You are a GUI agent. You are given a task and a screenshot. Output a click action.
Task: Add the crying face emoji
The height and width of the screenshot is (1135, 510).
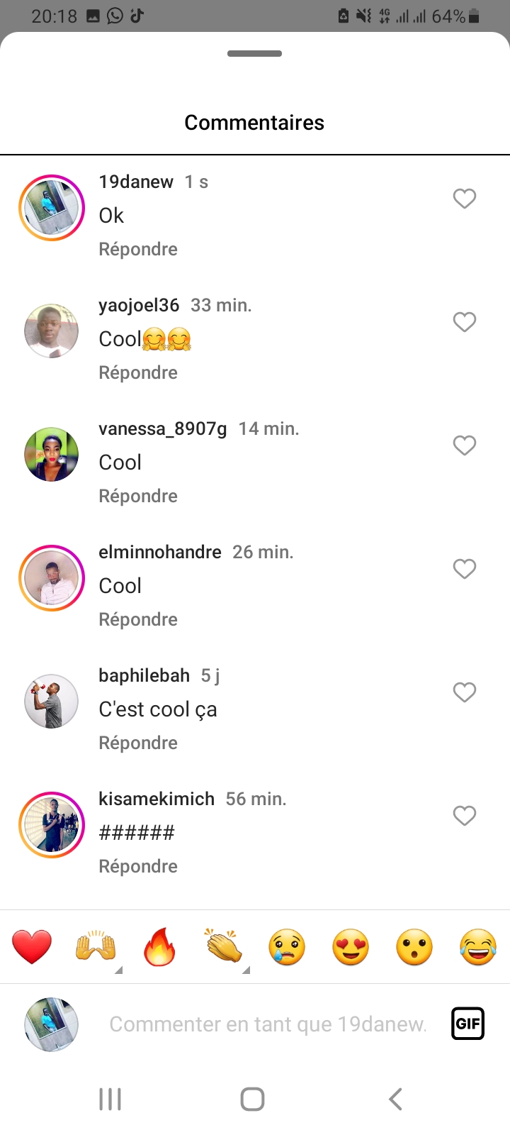coord(287,947)
